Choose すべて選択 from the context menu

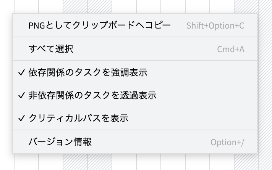click(x=51, y=49)
